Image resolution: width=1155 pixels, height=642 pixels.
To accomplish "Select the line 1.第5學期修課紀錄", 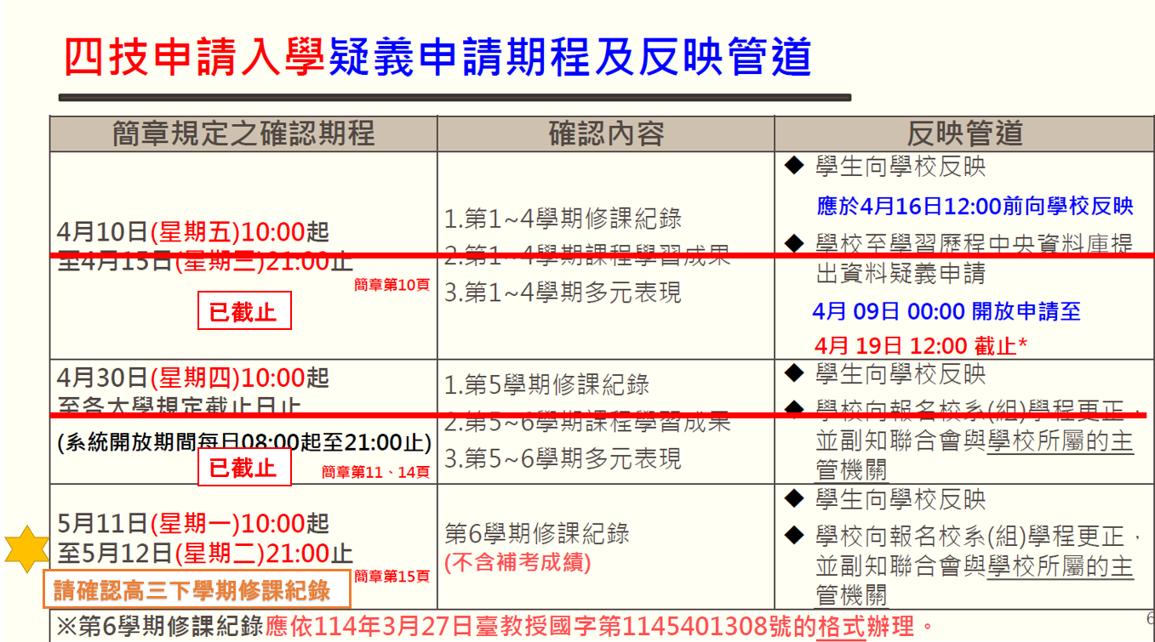I will coord(546,384).
